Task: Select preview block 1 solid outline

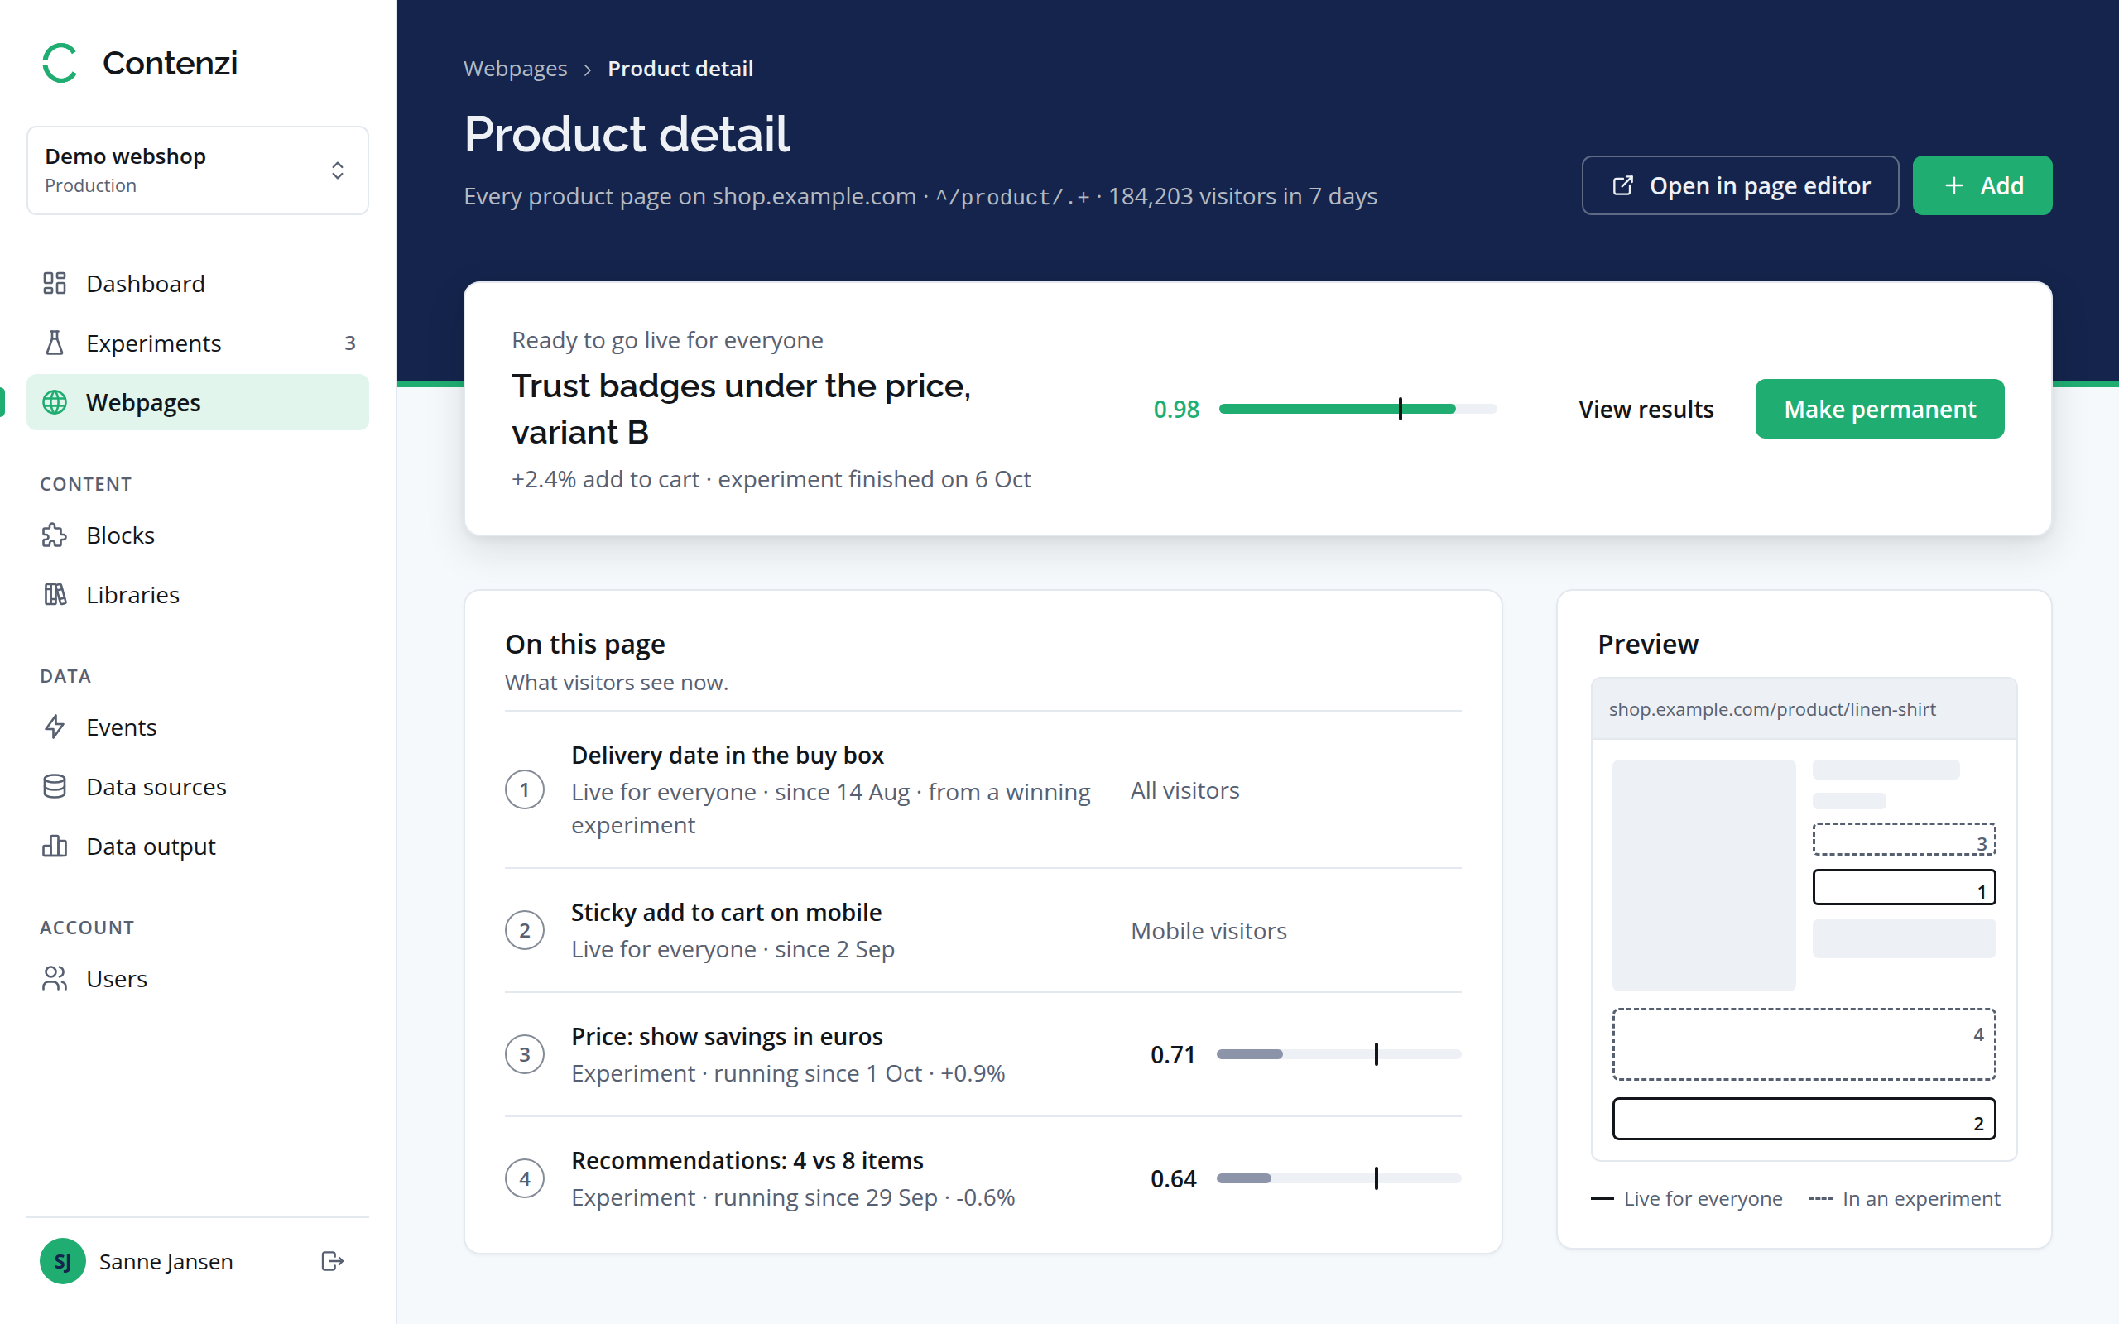Action: [1904, 887]
